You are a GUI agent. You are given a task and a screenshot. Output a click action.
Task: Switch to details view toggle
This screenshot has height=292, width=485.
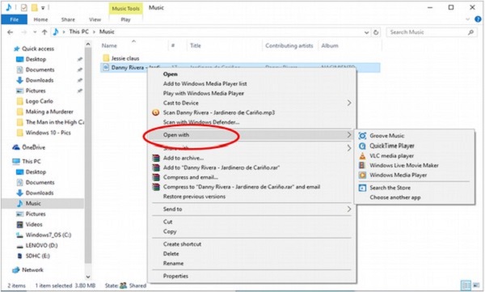466,286
